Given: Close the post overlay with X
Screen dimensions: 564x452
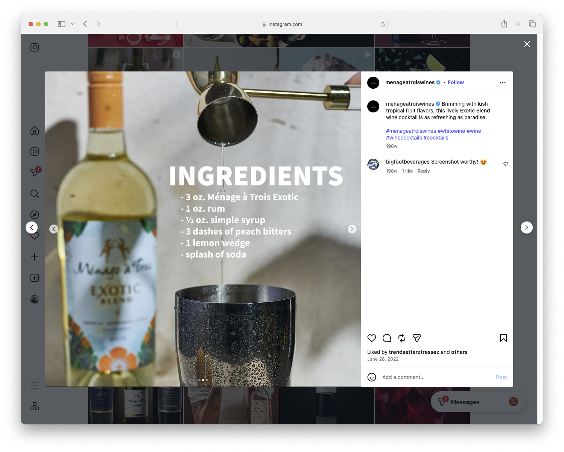Looking at the screenshot, I should pos(527,44).
